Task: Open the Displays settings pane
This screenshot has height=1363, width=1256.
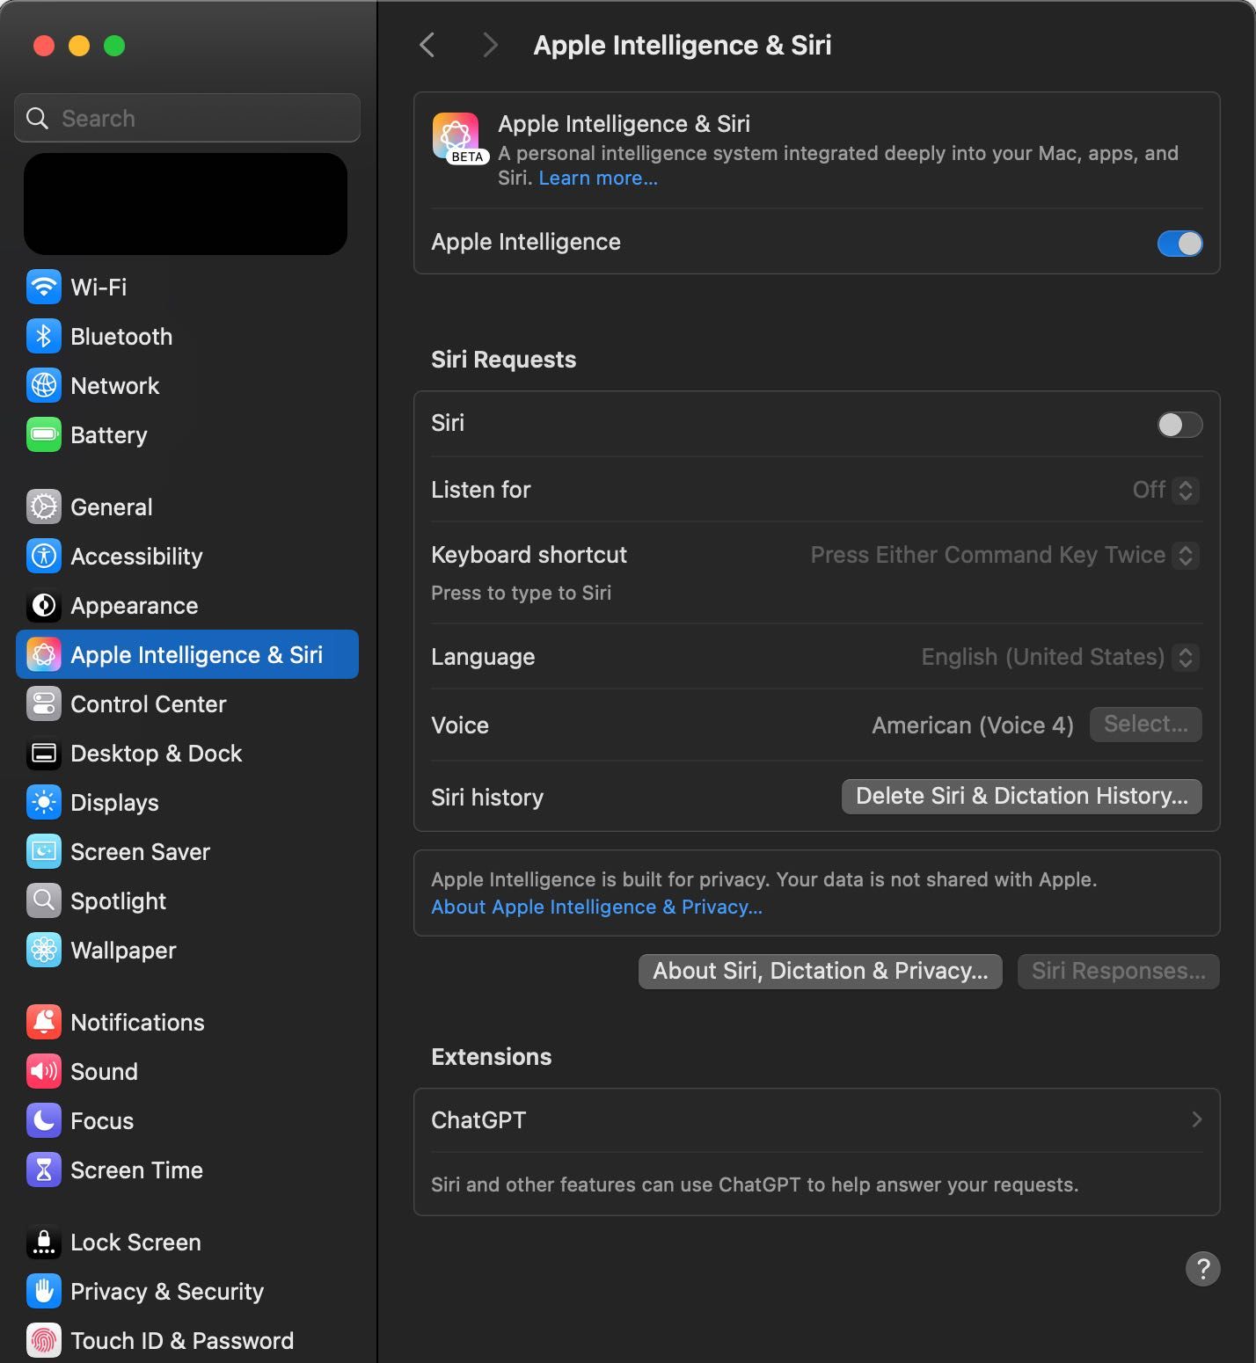Action: coord(186,802)
